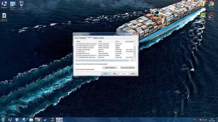Select 'Razer Inc.' in Razer Game Manager row
218x122 pixels.
point(101,49)
